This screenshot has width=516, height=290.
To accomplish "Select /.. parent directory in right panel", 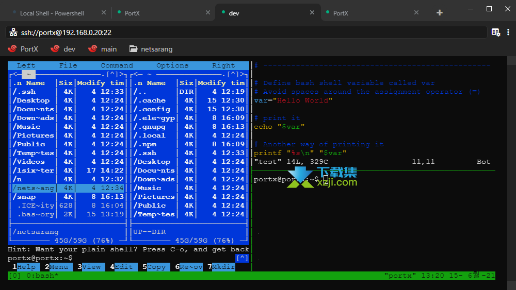I will point(189,92).
